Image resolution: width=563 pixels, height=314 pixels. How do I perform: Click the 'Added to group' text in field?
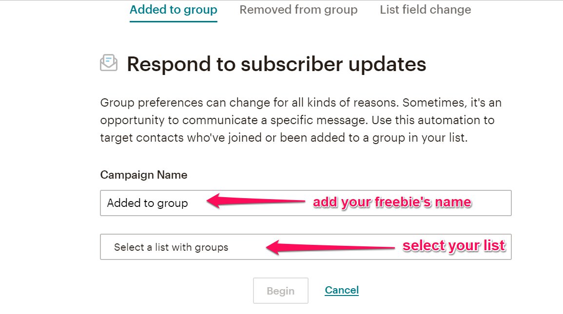point(147,203)
